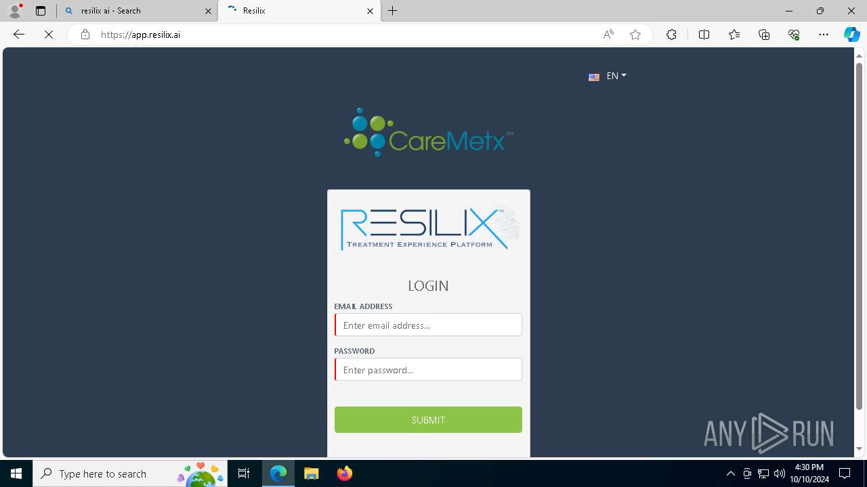Image resolution: width=867 pixels, height=487 pixels.
Task: Open Browser essentials
Action: tap(794, 34)
